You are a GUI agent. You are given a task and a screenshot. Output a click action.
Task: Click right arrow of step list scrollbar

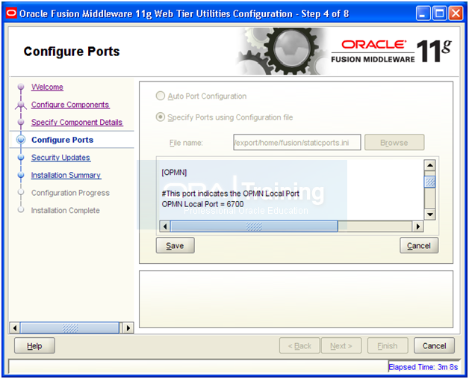click(128, 328)
